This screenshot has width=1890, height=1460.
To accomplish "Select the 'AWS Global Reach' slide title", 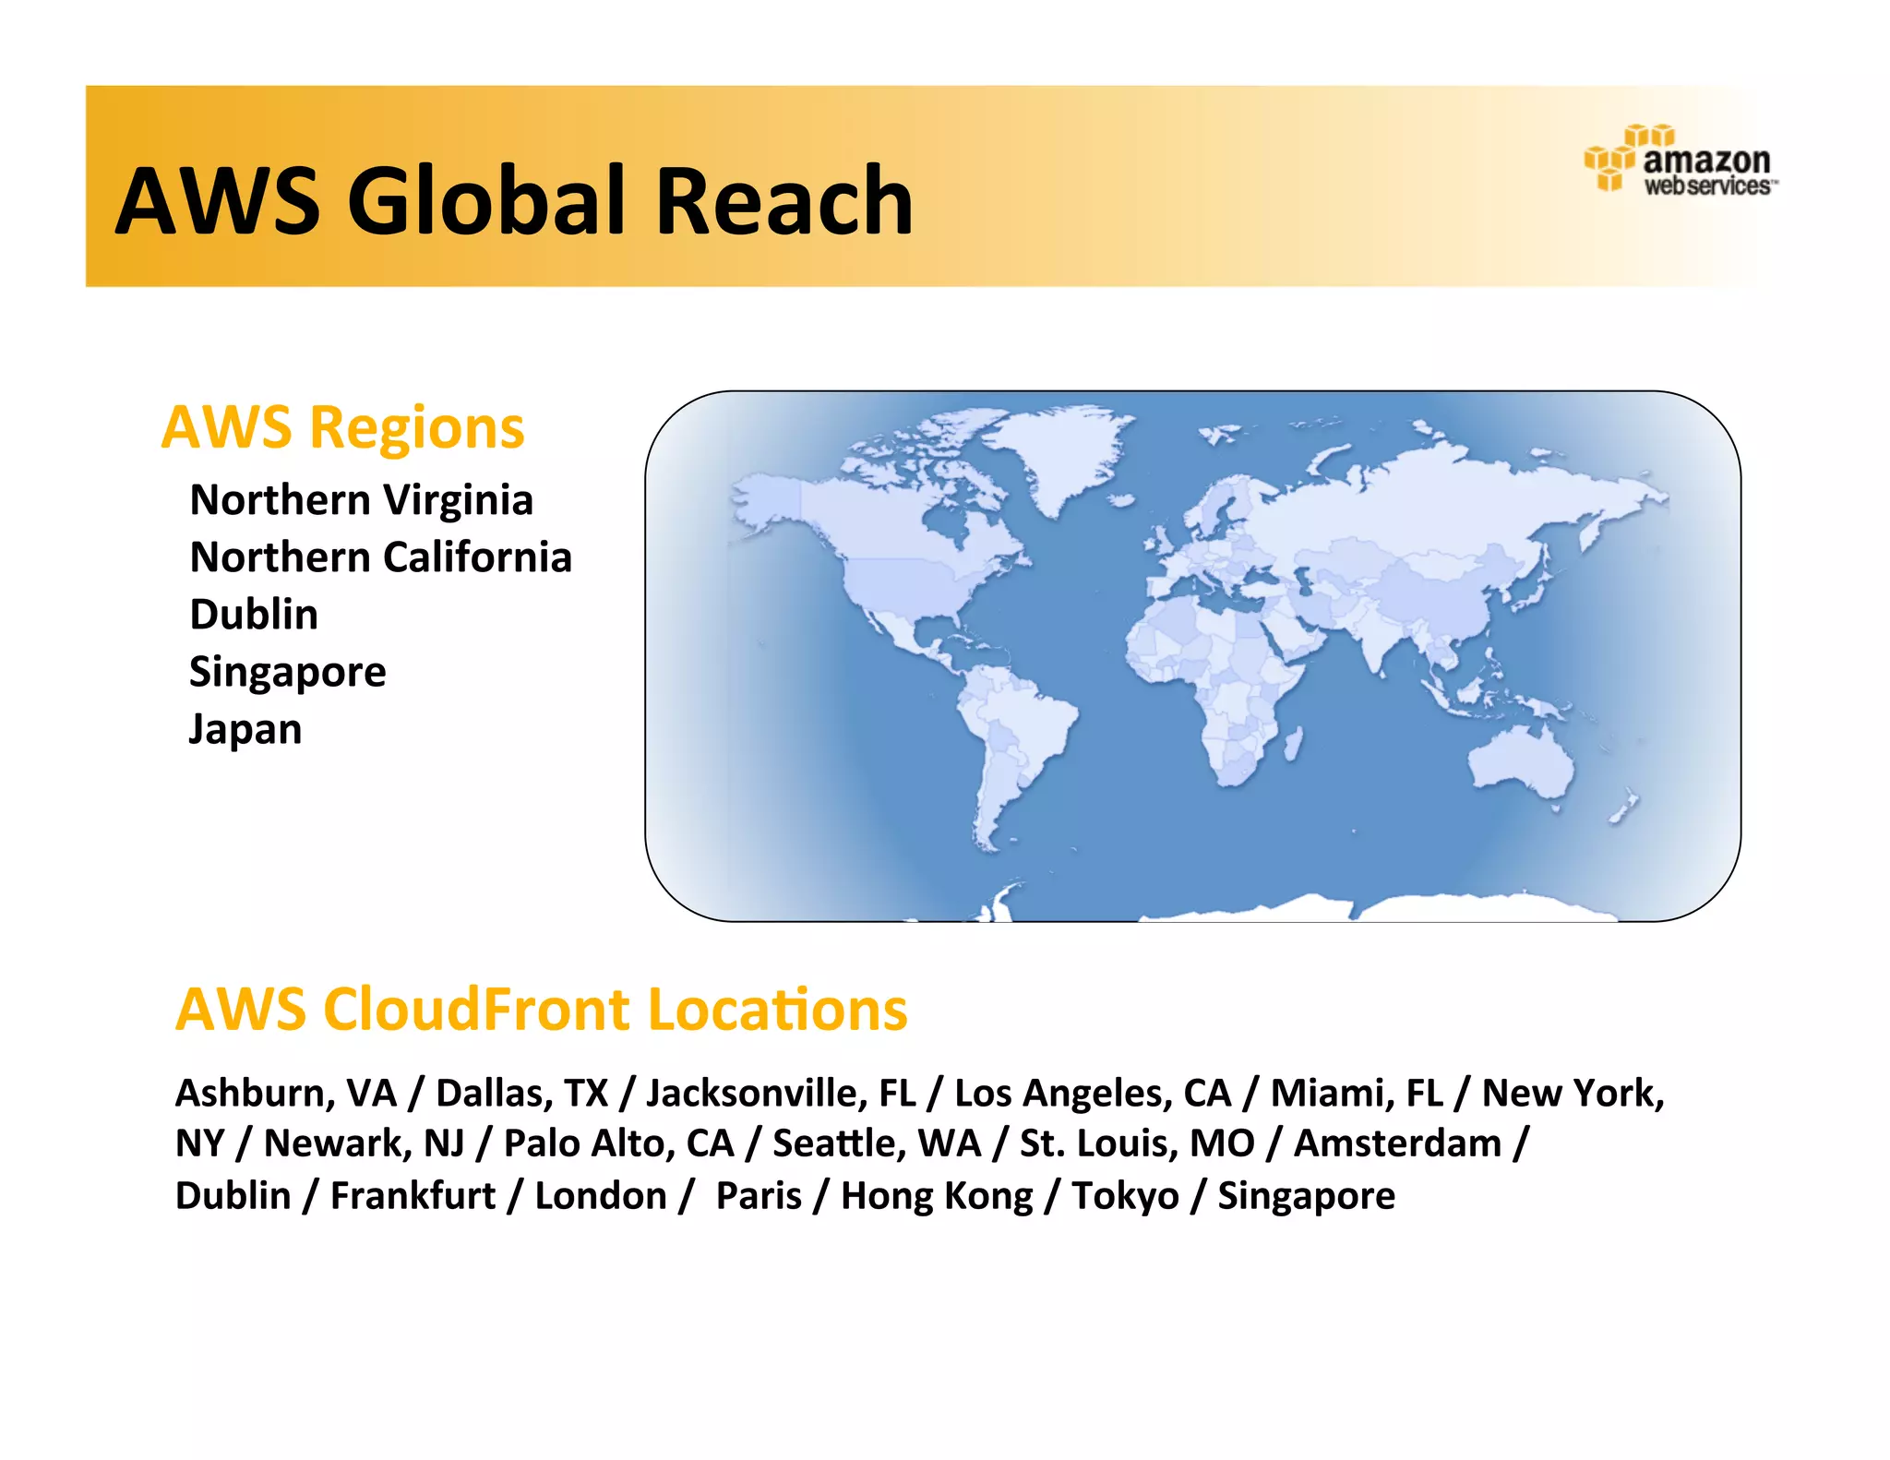I will point(514,200).
